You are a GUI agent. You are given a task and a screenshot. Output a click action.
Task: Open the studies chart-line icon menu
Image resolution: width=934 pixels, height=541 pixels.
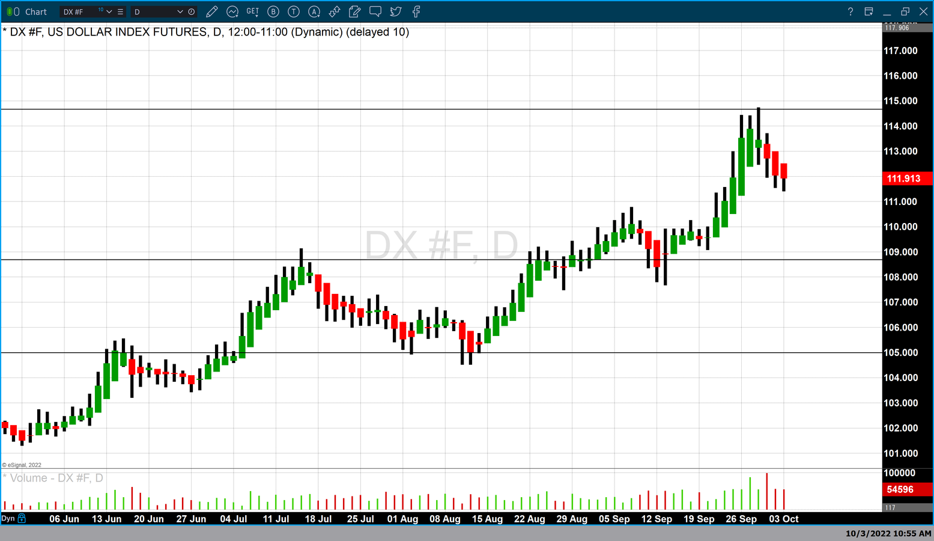[232, 11]
